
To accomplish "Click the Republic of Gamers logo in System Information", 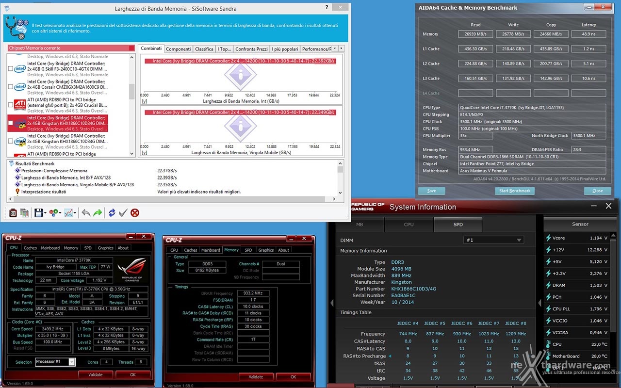I will (367, 207).
